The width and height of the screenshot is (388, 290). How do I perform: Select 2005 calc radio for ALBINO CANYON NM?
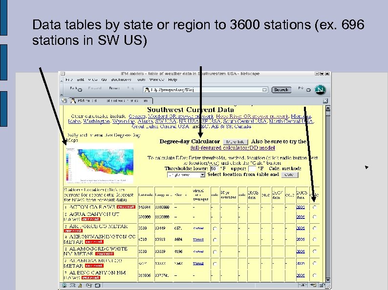(x=315, y=275)
